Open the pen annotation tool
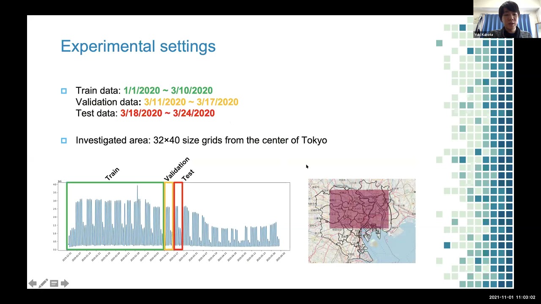541x304 pixels. 43,283
